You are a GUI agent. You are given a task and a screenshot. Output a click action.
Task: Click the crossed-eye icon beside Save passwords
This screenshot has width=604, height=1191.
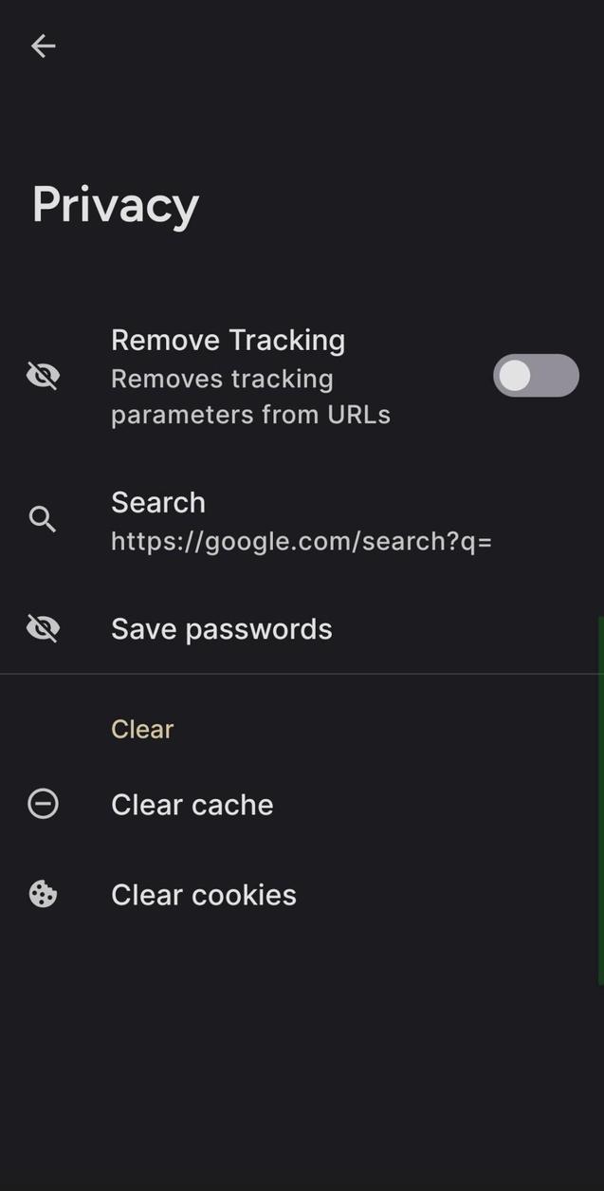[43, 628]
